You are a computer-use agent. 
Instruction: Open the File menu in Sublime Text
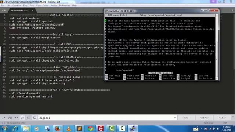3,5
